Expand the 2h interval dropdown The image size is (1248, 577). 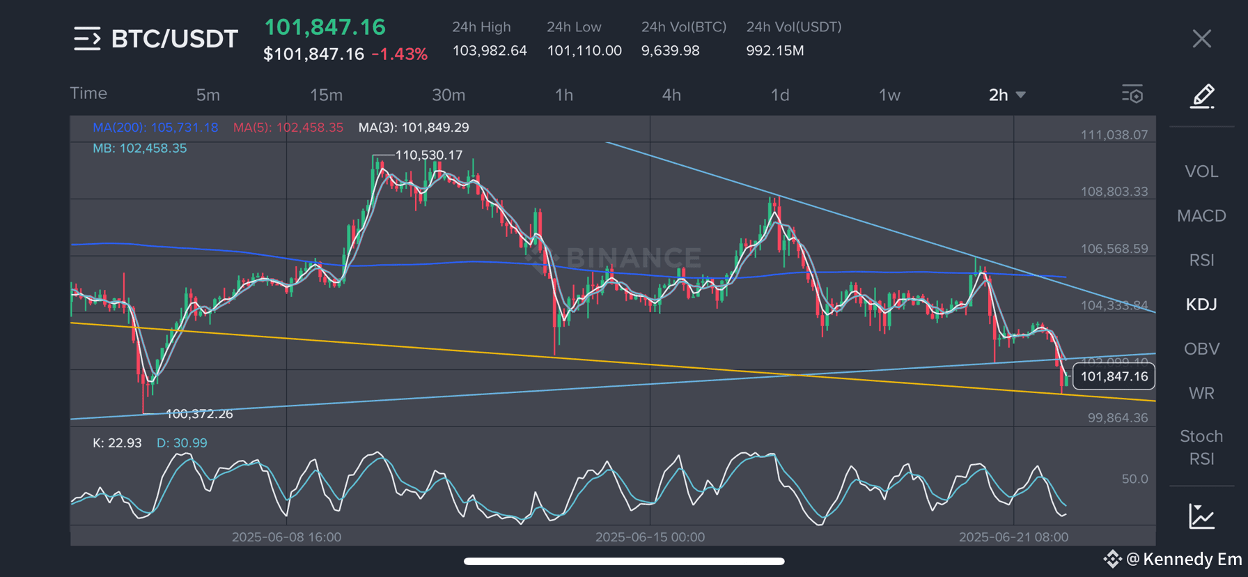1007,95
